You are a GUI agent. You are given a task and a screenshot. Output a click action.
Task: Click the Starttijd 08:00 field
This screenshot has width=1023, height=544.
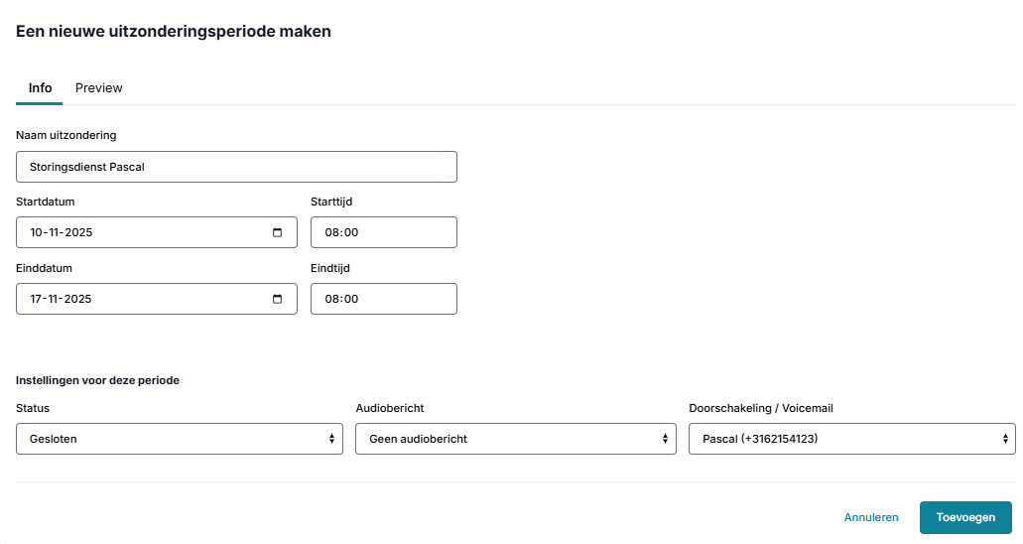[384, 232]
